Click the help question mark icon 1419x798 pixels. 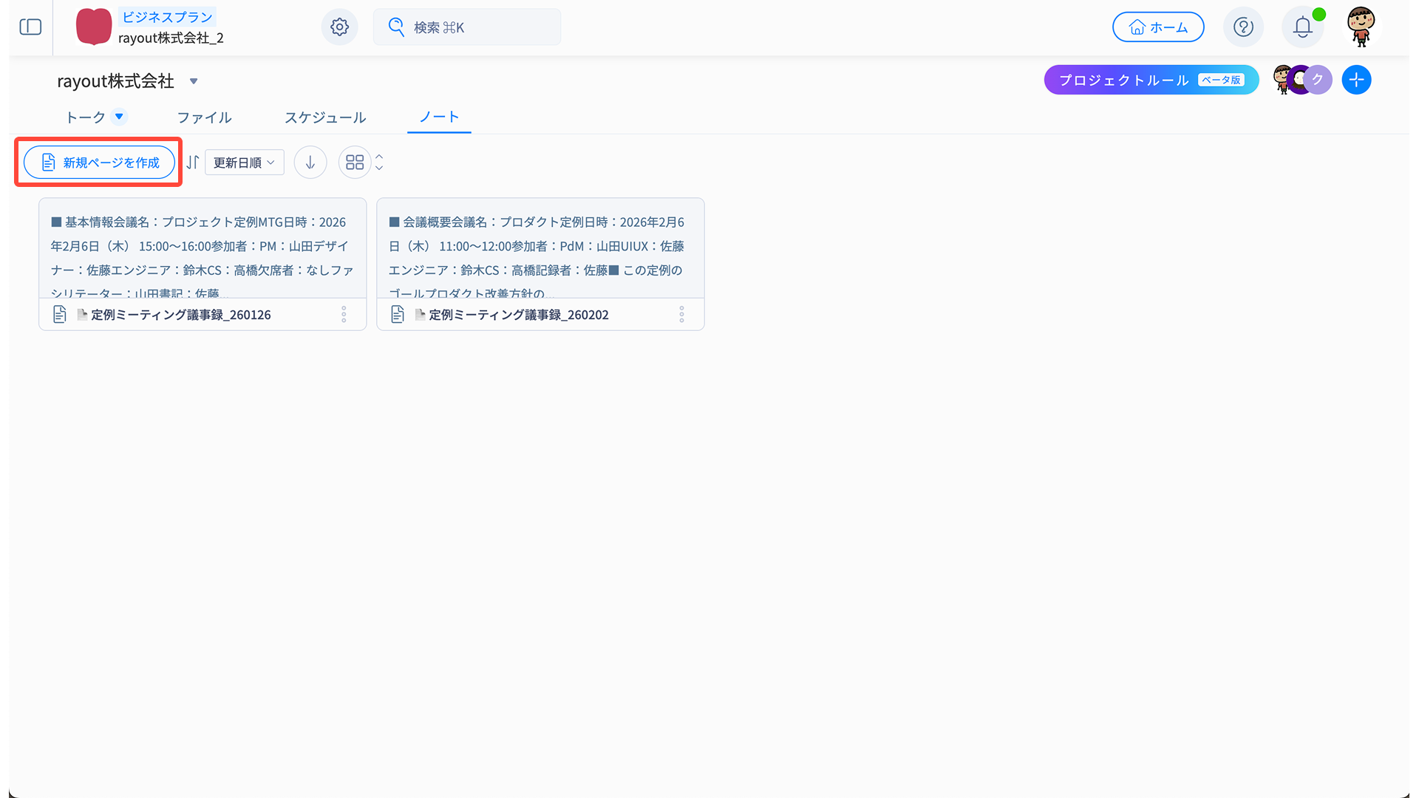coord(1243,27)
